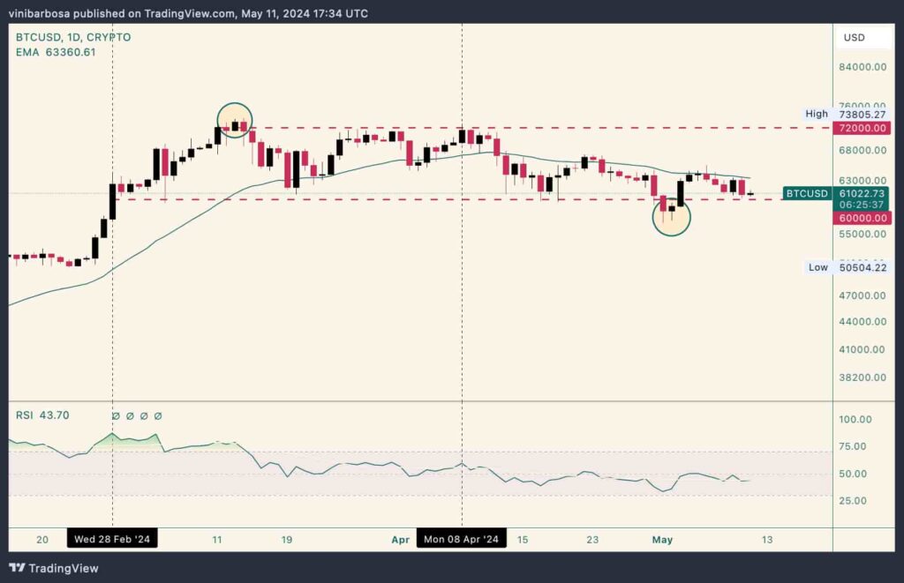Click the red 60000.00 price label
The width and height of the screenshot is (904, 583).
[x=861, y=217]
